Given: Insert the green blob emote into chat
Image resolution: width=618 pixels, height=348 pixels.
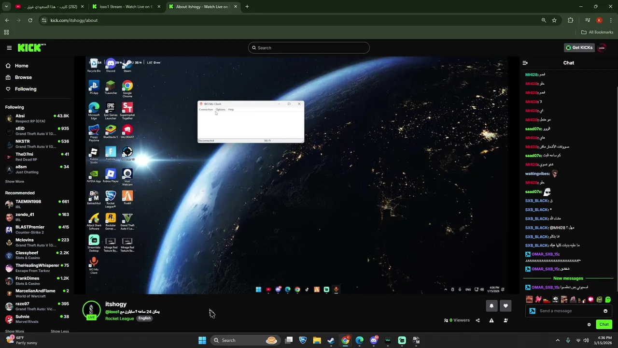Looking at the screenshot, I should tap(608, 300).
